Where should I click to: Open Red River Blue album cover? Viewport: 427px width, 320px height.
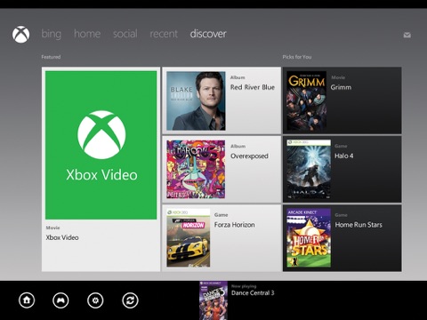(196, 100)
